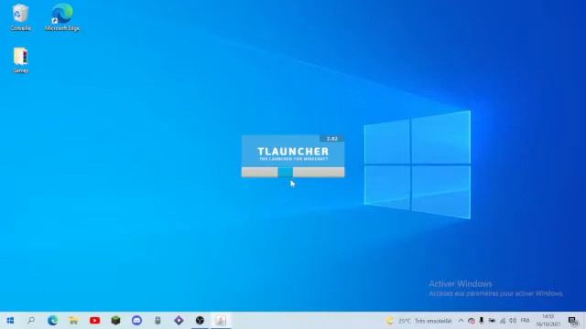Show hidden system tray icons
Image resolution: width=586 pixels, height=329 pixels.
(x=461, y=321)
